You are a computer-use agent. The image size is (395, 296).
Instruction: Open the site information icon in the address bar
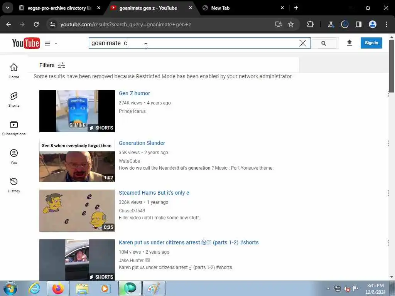click(52, 24)
